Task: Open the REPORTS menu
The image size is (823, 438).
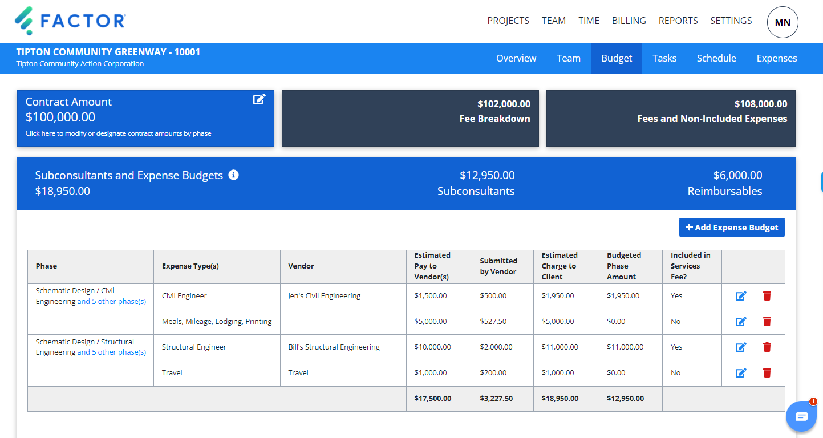Action: (x=678, y=21)
